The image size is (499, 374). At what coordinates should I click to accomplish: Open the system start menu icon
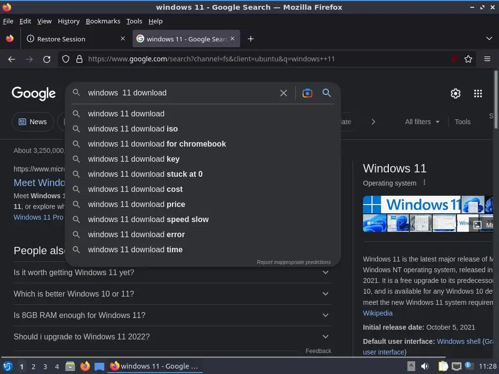click(x=8, y=366)
